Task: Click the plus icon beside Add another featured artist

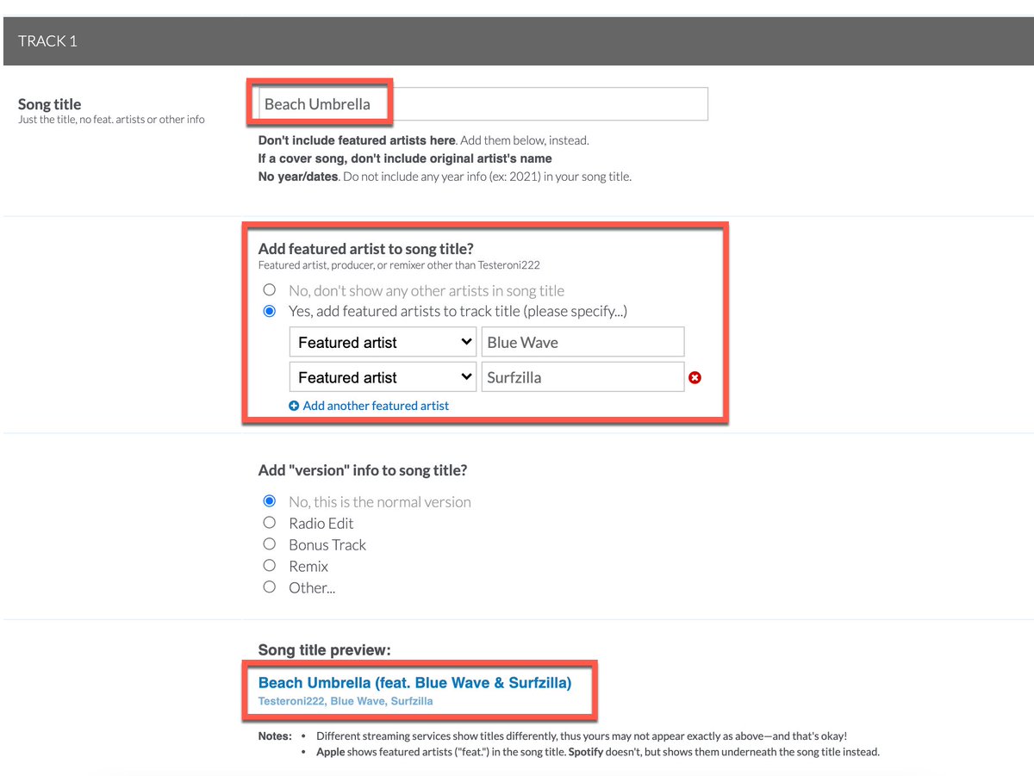Action: (x=294, y=406)
